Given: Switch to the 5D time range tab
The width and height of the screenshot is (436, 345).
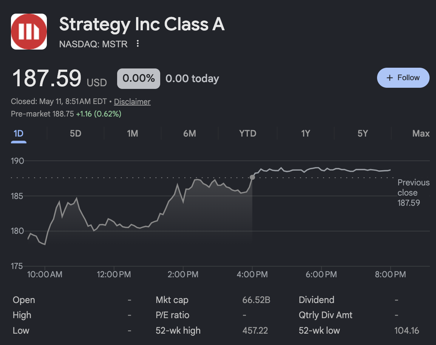Looking at the screenshot, I should 75,134.
